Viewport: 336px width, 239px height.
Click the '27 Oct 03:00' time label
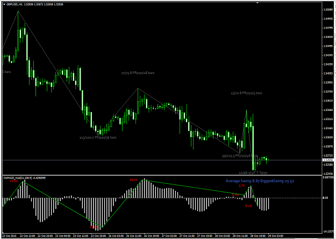pyautogui.click(x=170, y=236)
